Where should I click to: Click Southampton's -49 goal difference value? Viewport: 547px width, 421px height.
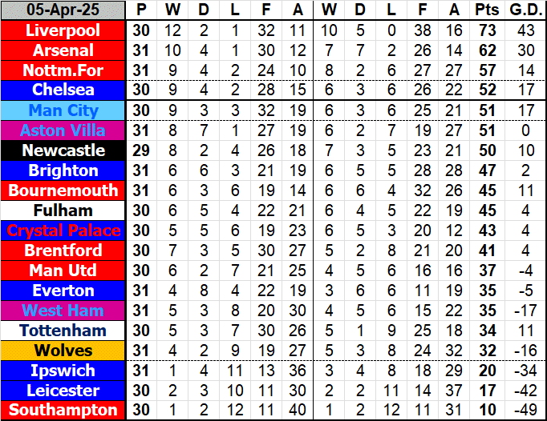(523, 411)
